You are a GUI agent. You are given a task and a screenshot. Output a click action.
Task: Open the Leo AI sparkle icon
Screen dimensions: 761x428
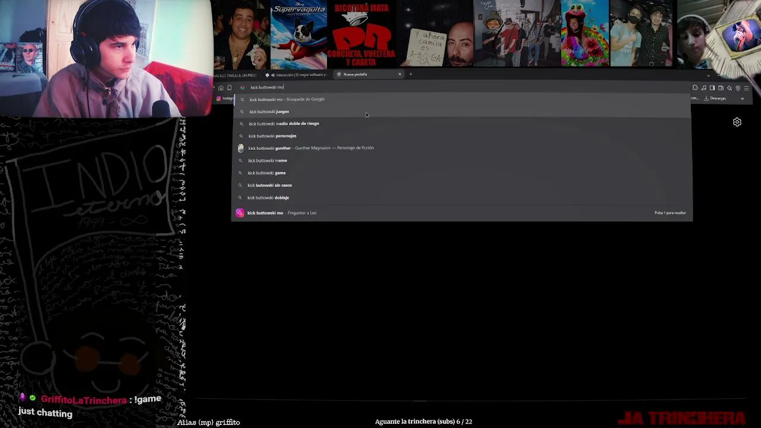(729, 88)
